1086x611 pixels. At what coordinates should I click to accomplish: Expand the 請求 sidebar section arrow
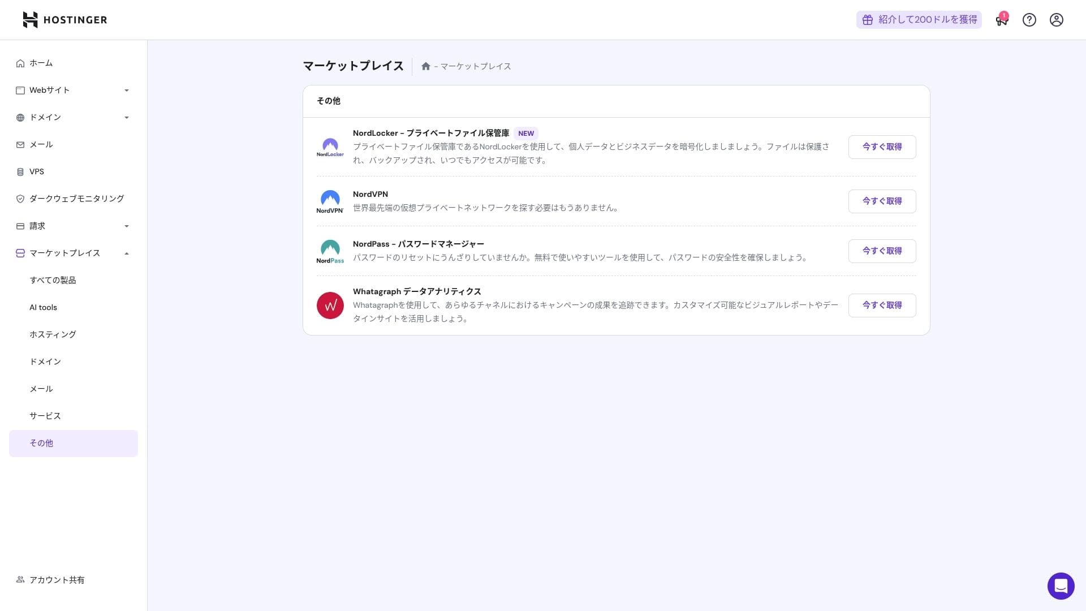click(x=127, y=226)
